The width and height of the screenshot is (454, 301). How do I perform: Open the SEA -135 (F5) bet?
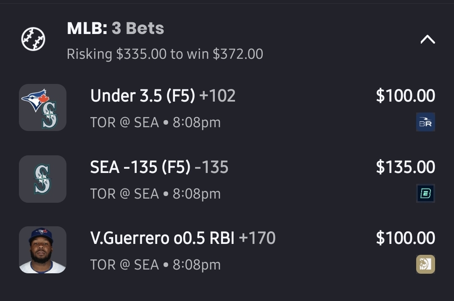141,168
